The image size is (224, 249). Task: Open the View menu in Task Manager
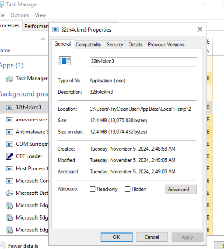(x=41, y=15)
